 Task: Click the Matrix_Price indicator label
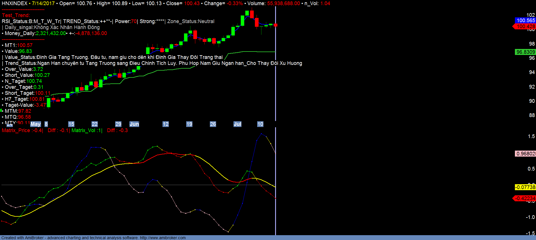[x=22, y=130]
